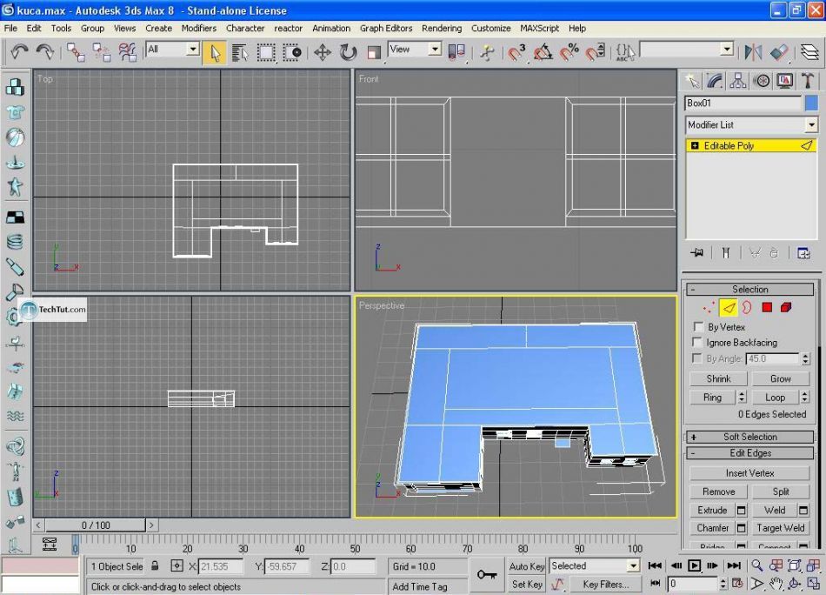This screenshot has width=826, height=595.
Task: Open the Select by Name list
Action: click(x=240, y=53)
